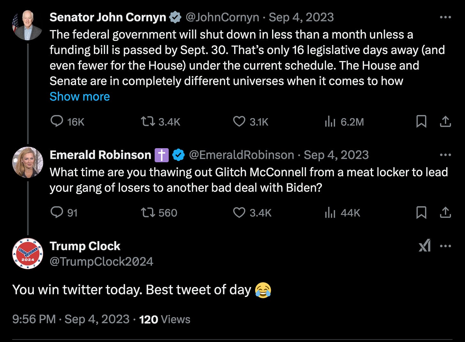
Task: View analytics for Cornyn's 6.2M views
Action: click(x=330, y=121)
